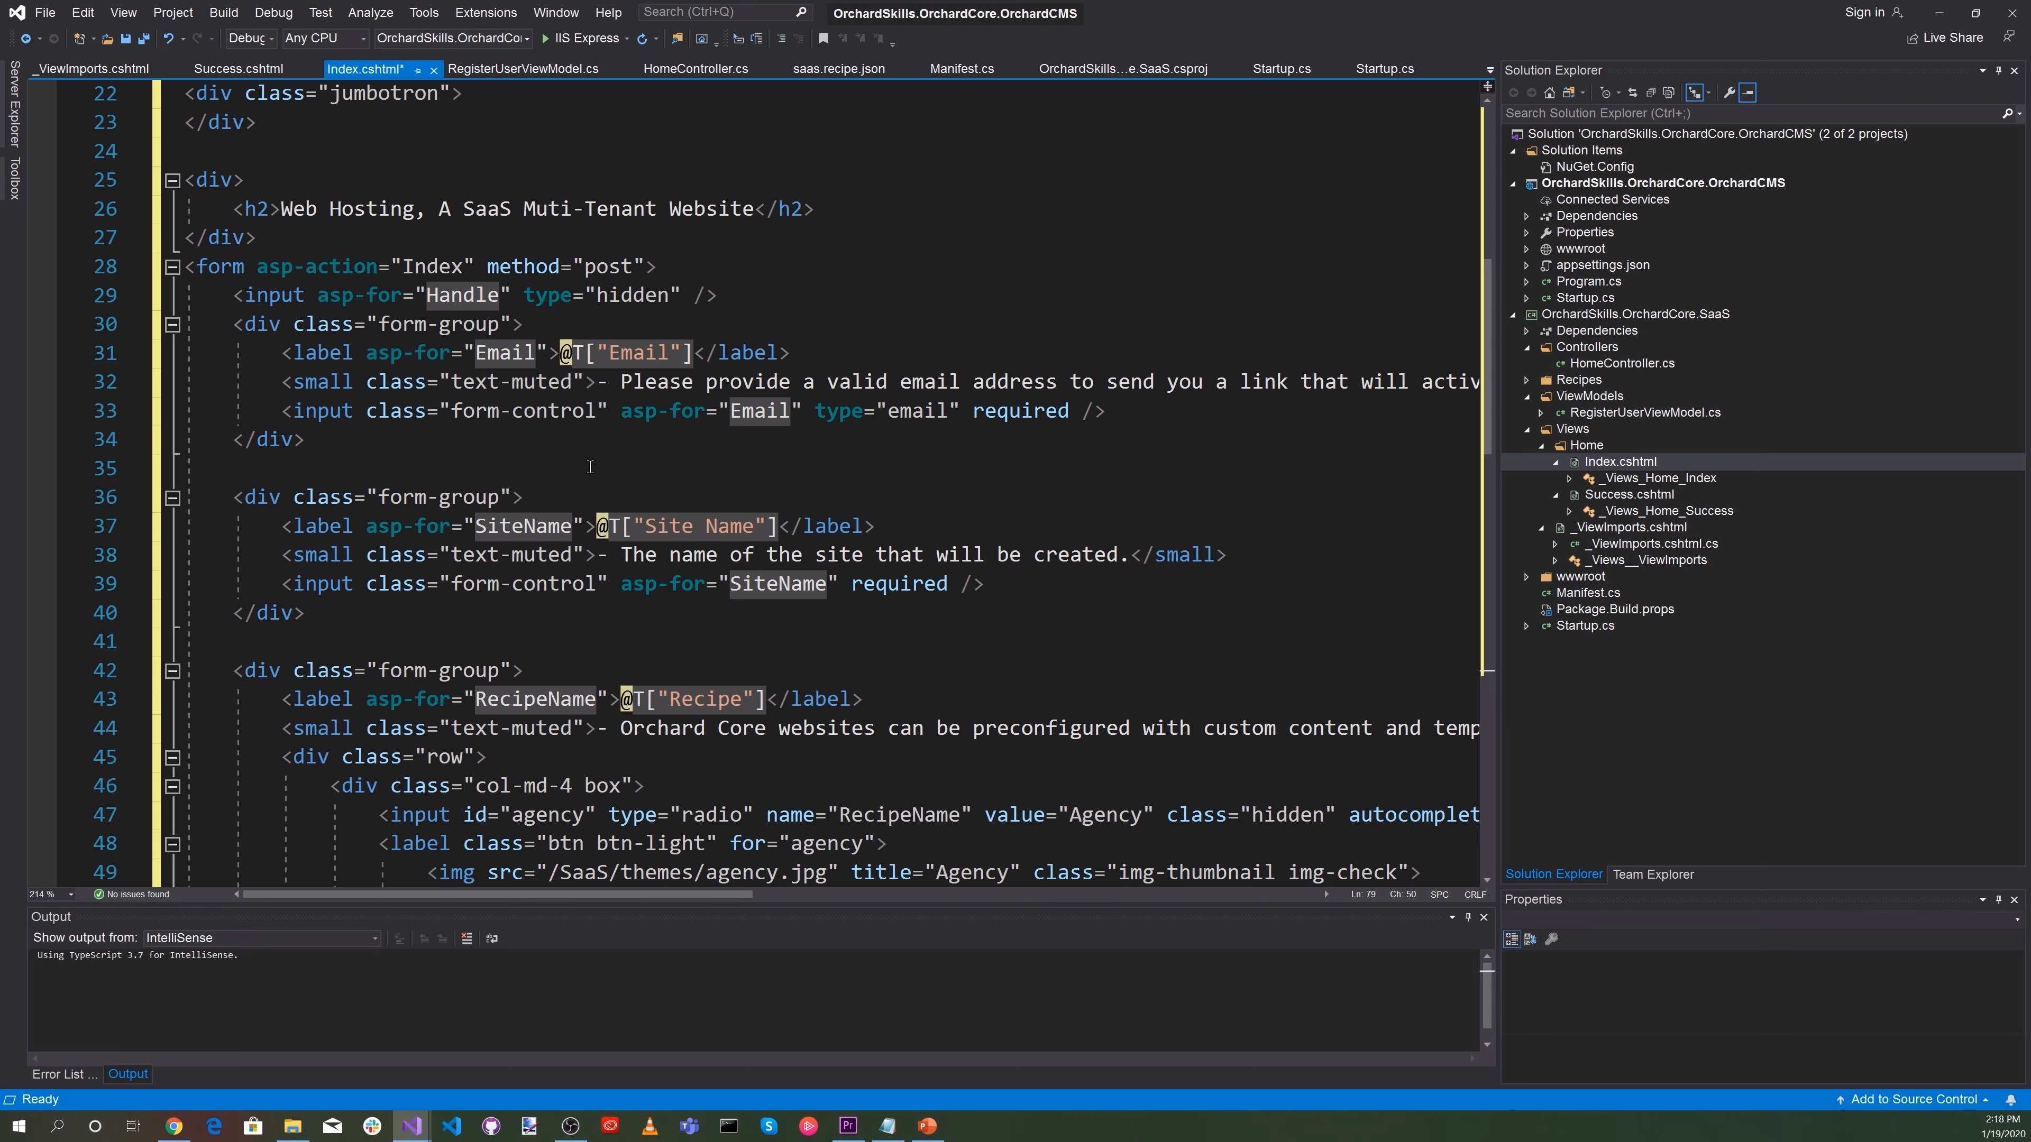The width and height of the screenshot is (2031, 1142).
Task: Open Live Share
Action: 1944,38
